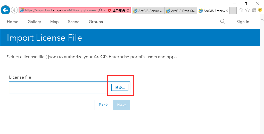Switch to the ArcGIS Server tab

pyautogui.click(x=148, y=11)
